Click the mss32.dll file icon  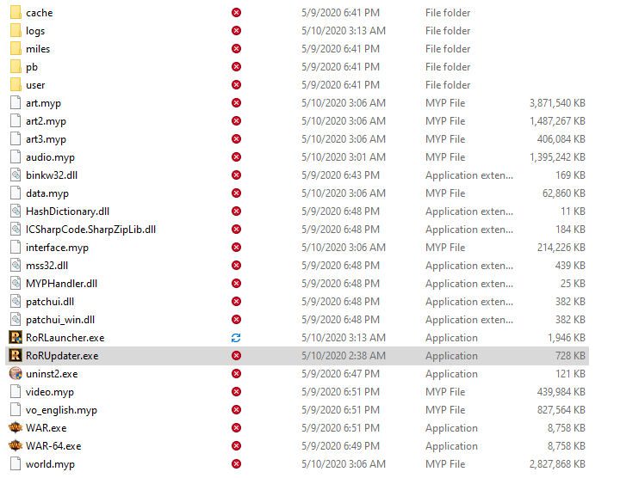(x=15, y=266)
